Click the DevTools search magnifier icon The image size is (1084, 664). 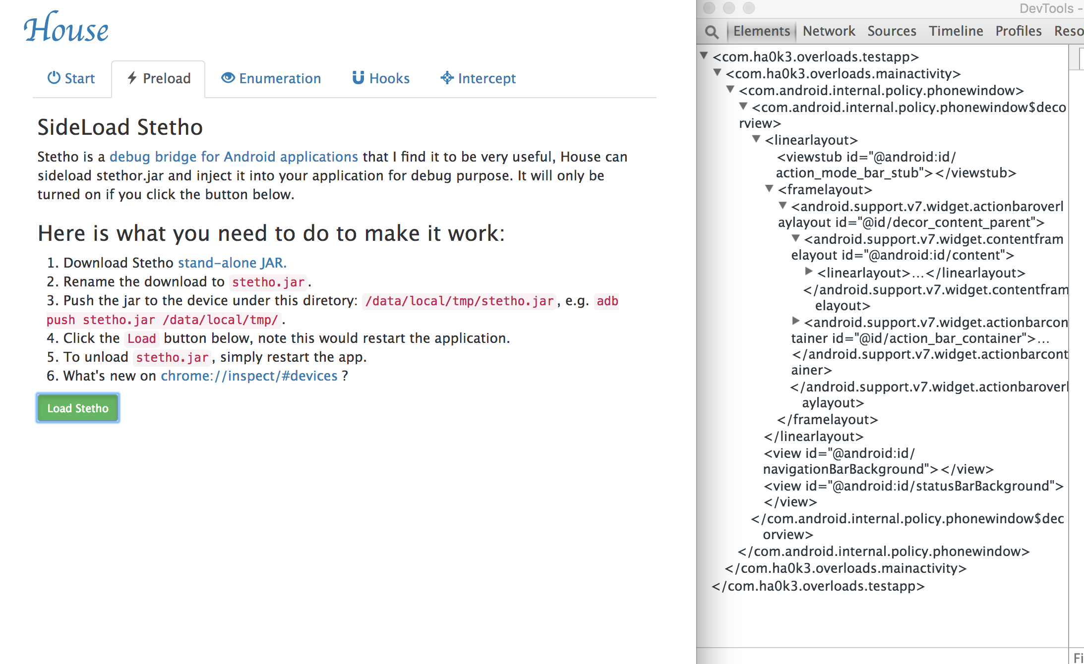click(712, 32)
